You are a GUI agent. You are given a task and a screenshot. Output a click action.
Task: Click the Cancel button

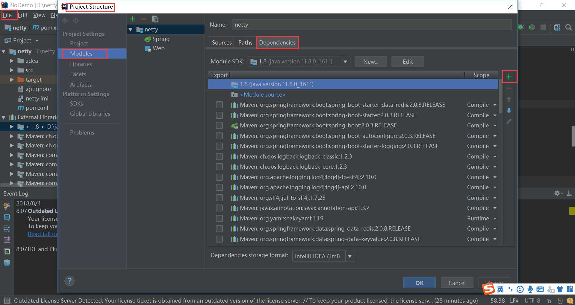point(457,283)
